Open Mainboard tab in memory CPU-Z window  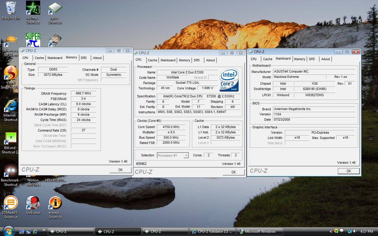pos(55,58)
